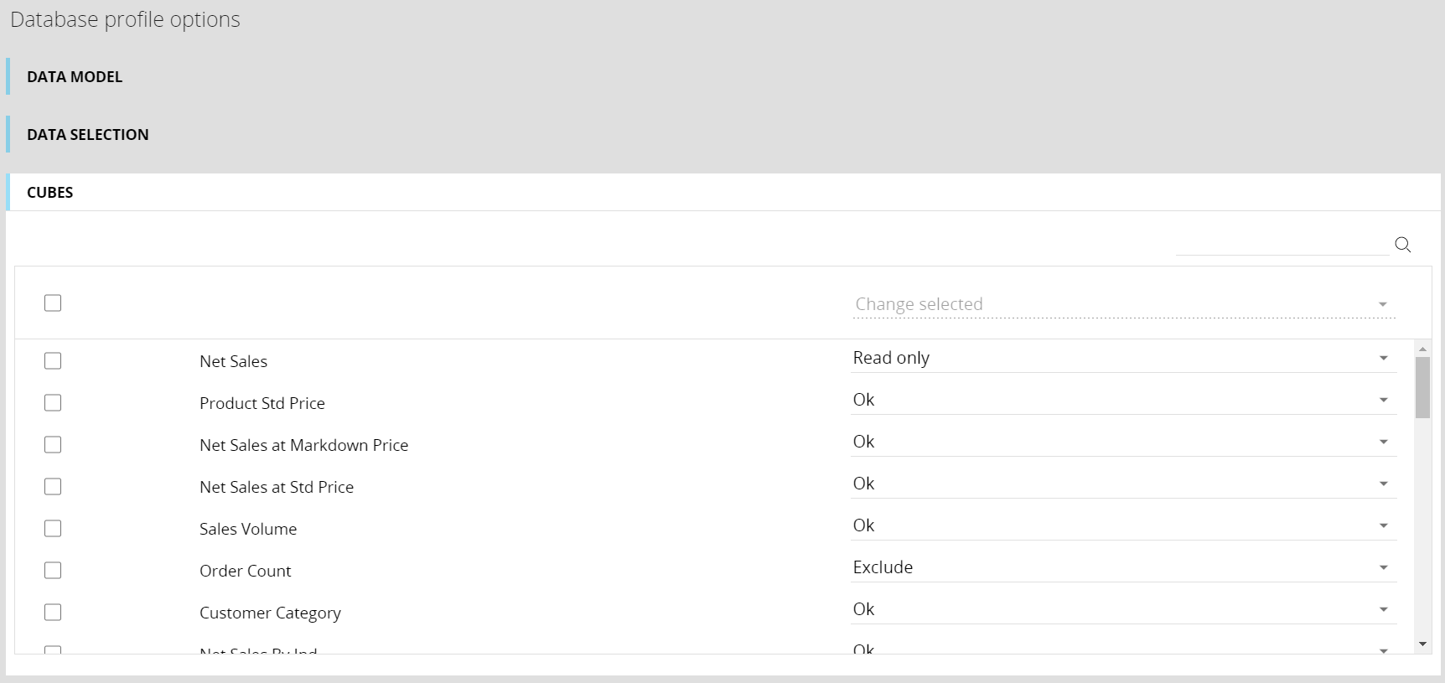Tick the select-all checkbox in header row

pos(53,303)
